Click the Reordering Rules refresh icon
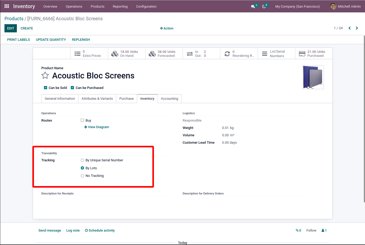Viewport: 365px width, 245px height. pyautogui.click(x=227, y=54)
